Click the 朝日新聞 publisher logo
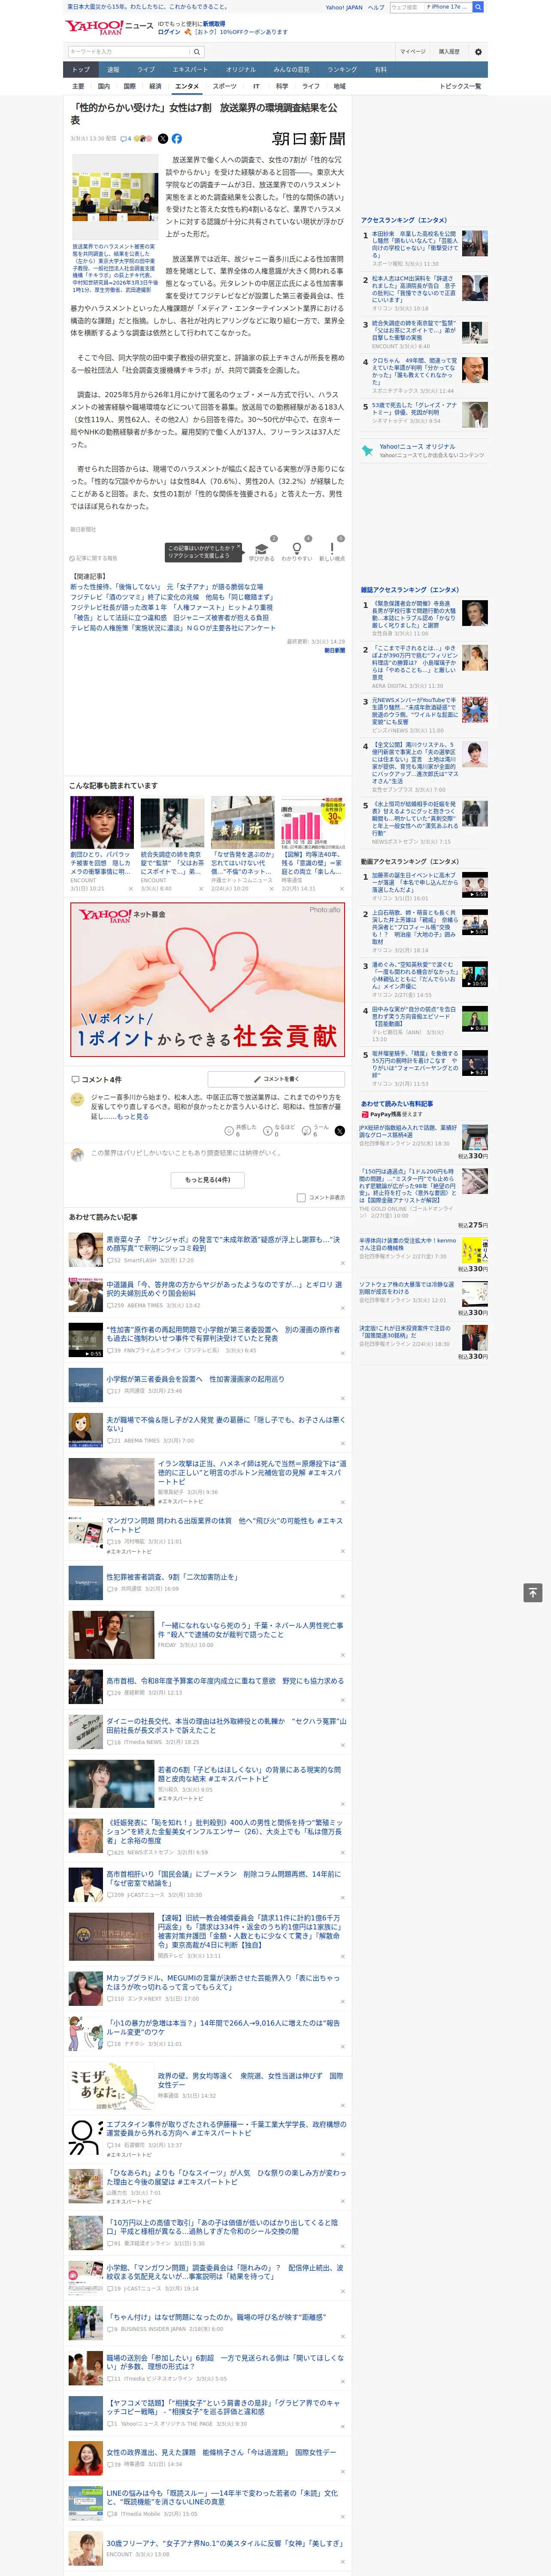This screenshot has height=2576, width=551. click(309, 139)
